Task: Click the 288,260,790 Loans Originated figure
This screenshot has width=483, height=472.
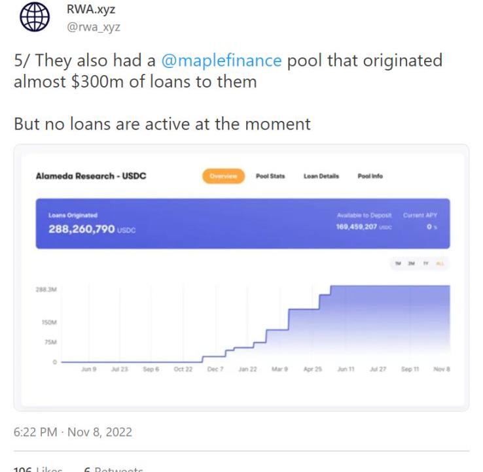Action: 82,229
